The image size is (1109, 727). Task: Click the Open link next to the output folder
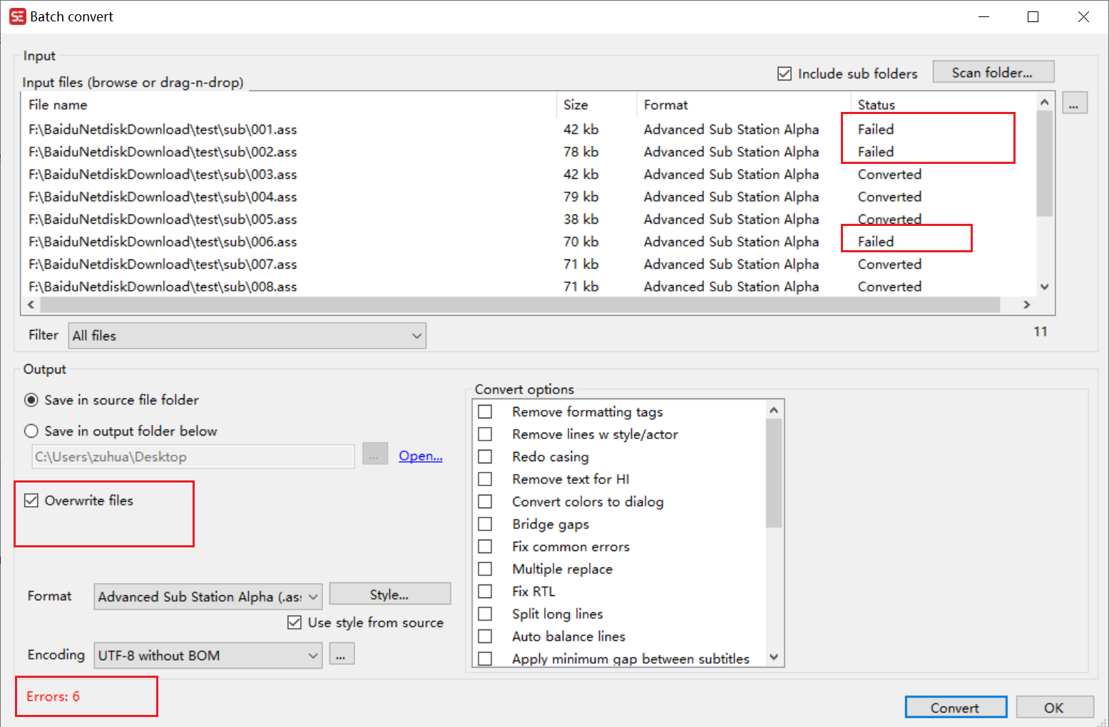(420, 455)
